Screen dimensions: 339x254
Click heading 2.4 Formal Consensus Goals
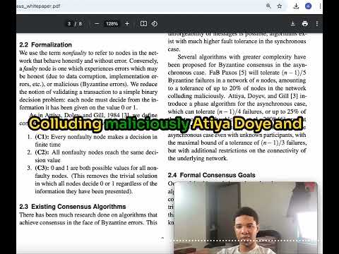211,175
